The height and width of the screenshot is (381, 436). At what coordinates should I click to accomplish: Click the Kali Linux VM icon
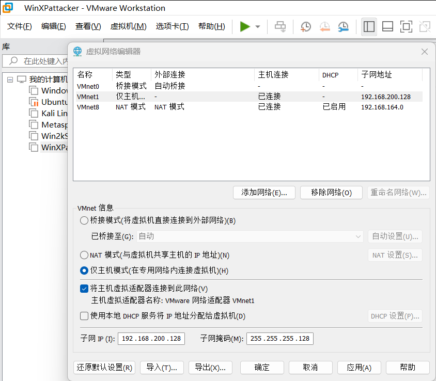coord(34,114)
